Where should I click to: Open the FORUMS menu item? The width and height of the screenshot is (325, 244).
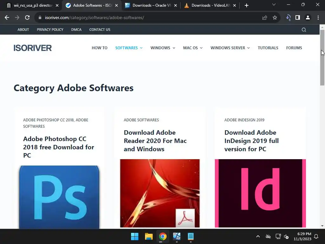pos(294,48)
